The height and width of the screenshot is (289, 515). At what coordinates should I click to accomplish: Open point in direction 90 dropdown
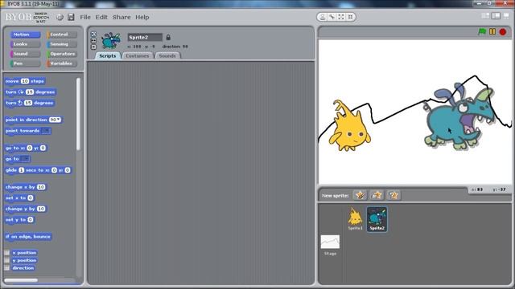click(55, 120)
